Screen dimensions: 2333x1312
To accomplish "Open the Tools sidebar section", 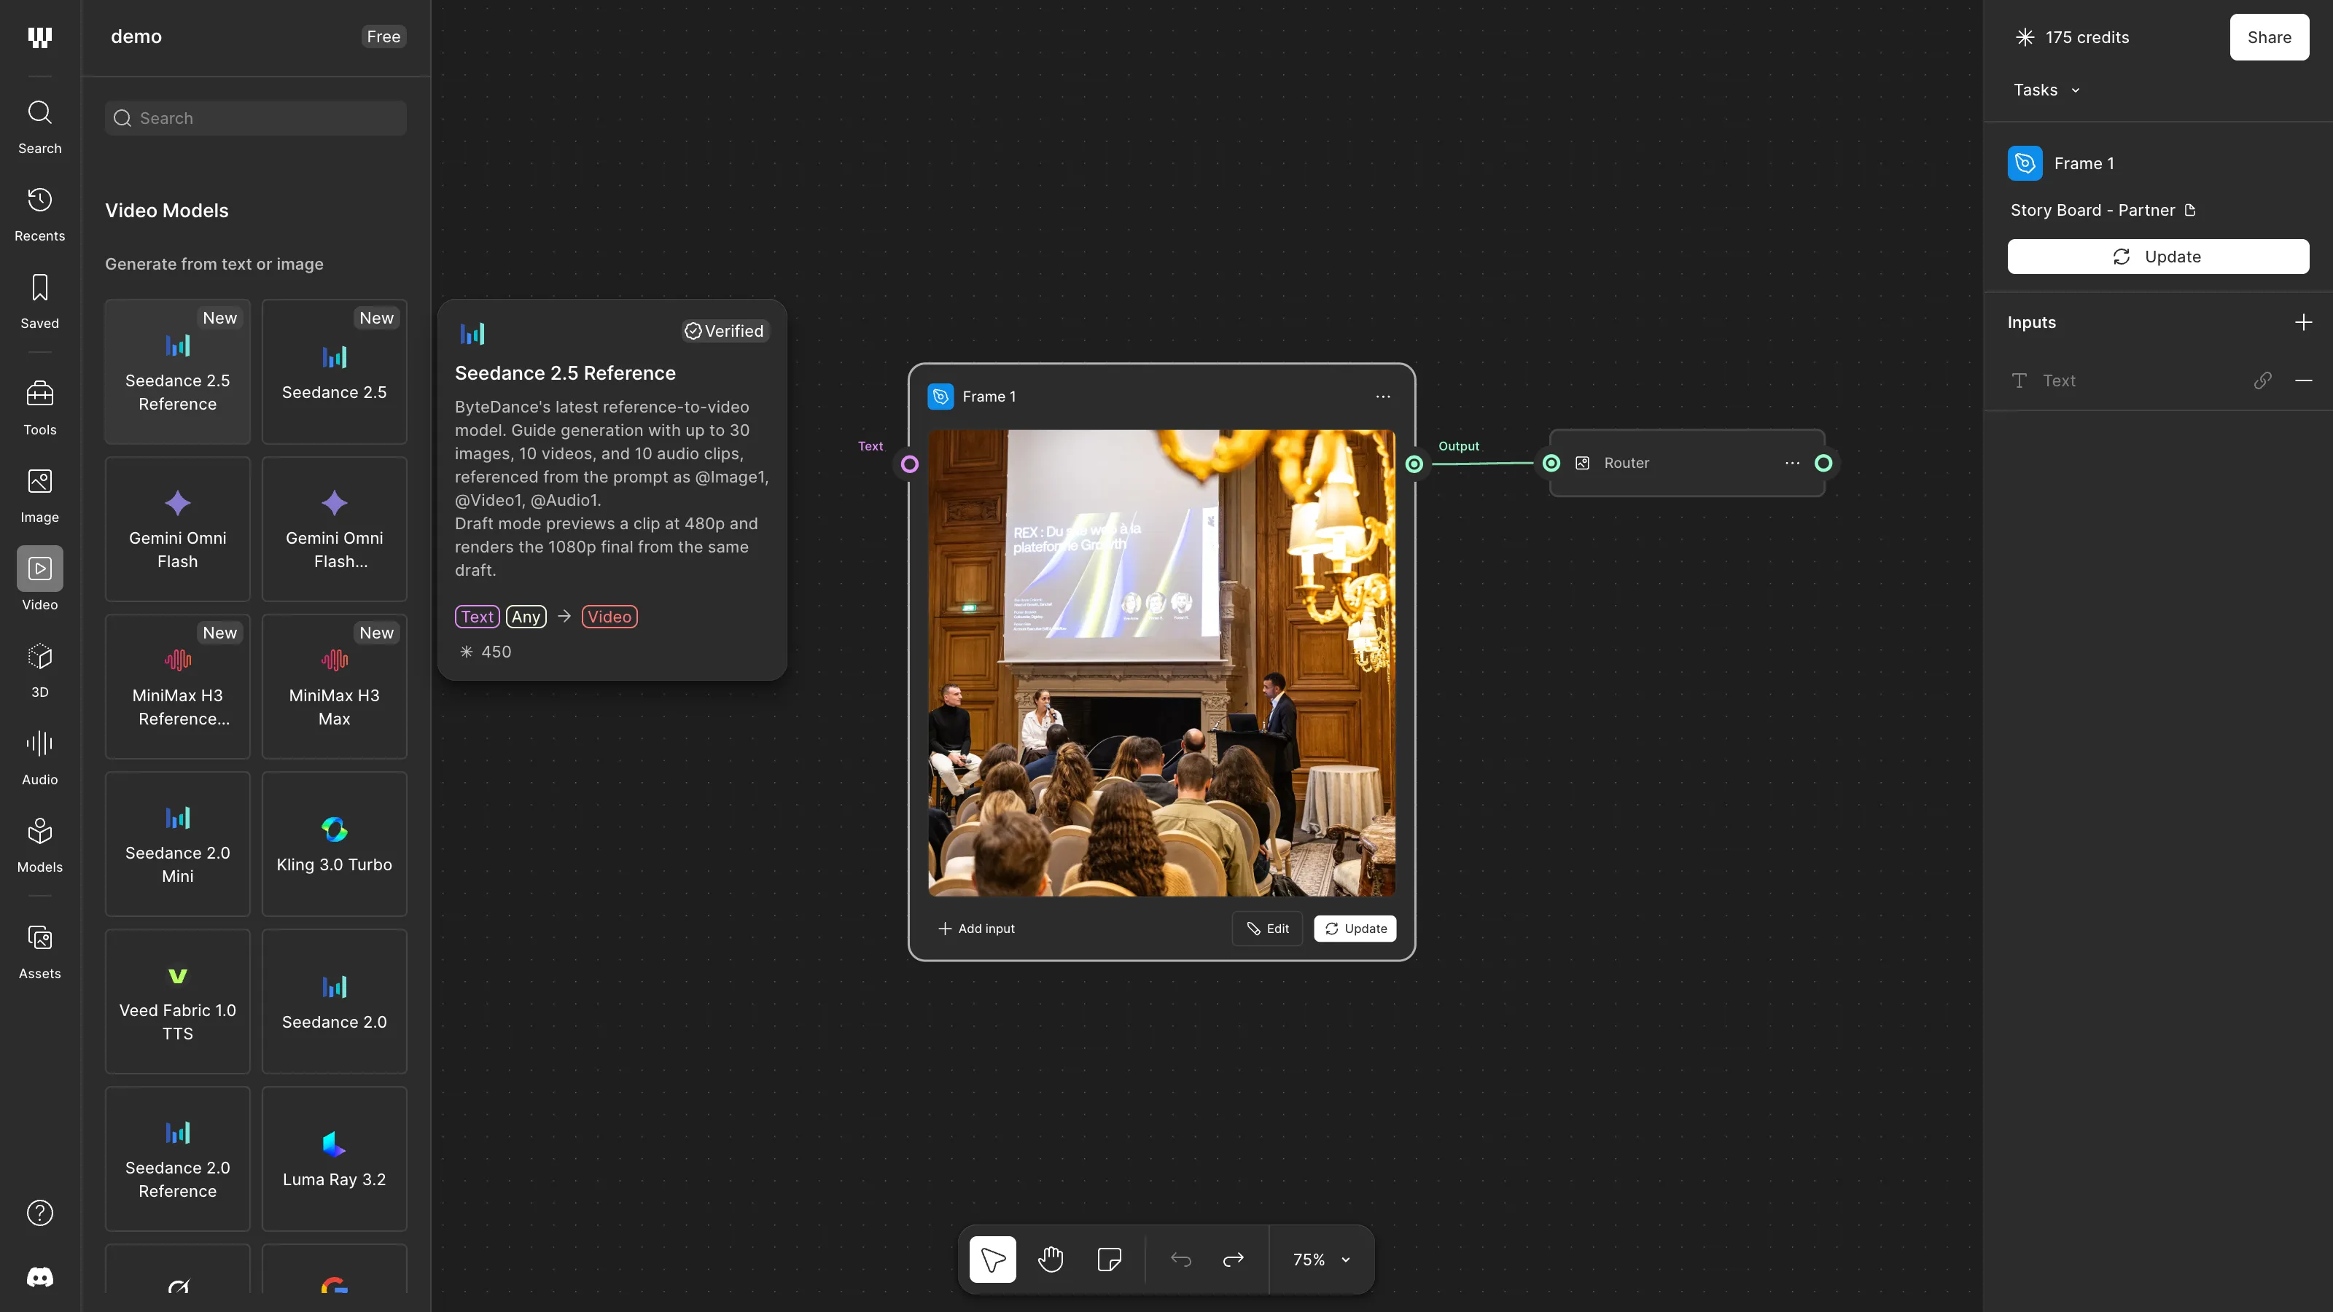I will (x=40, y=408).
